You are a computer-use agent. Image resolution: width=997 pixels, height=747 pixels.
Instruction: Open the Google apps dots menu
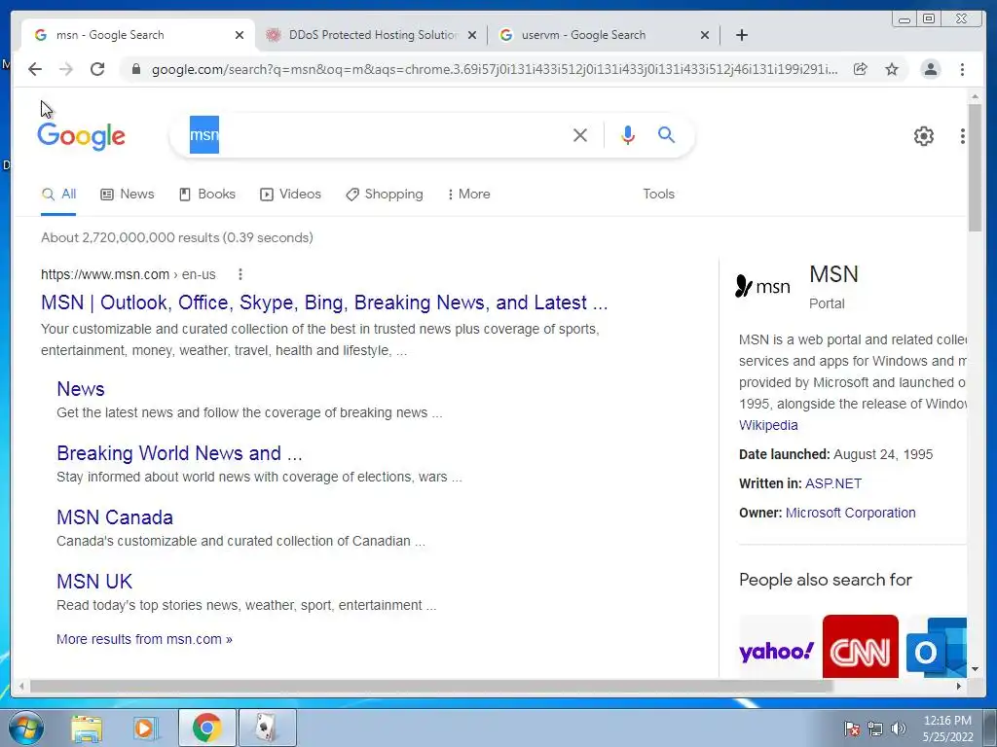coord(963,136)
